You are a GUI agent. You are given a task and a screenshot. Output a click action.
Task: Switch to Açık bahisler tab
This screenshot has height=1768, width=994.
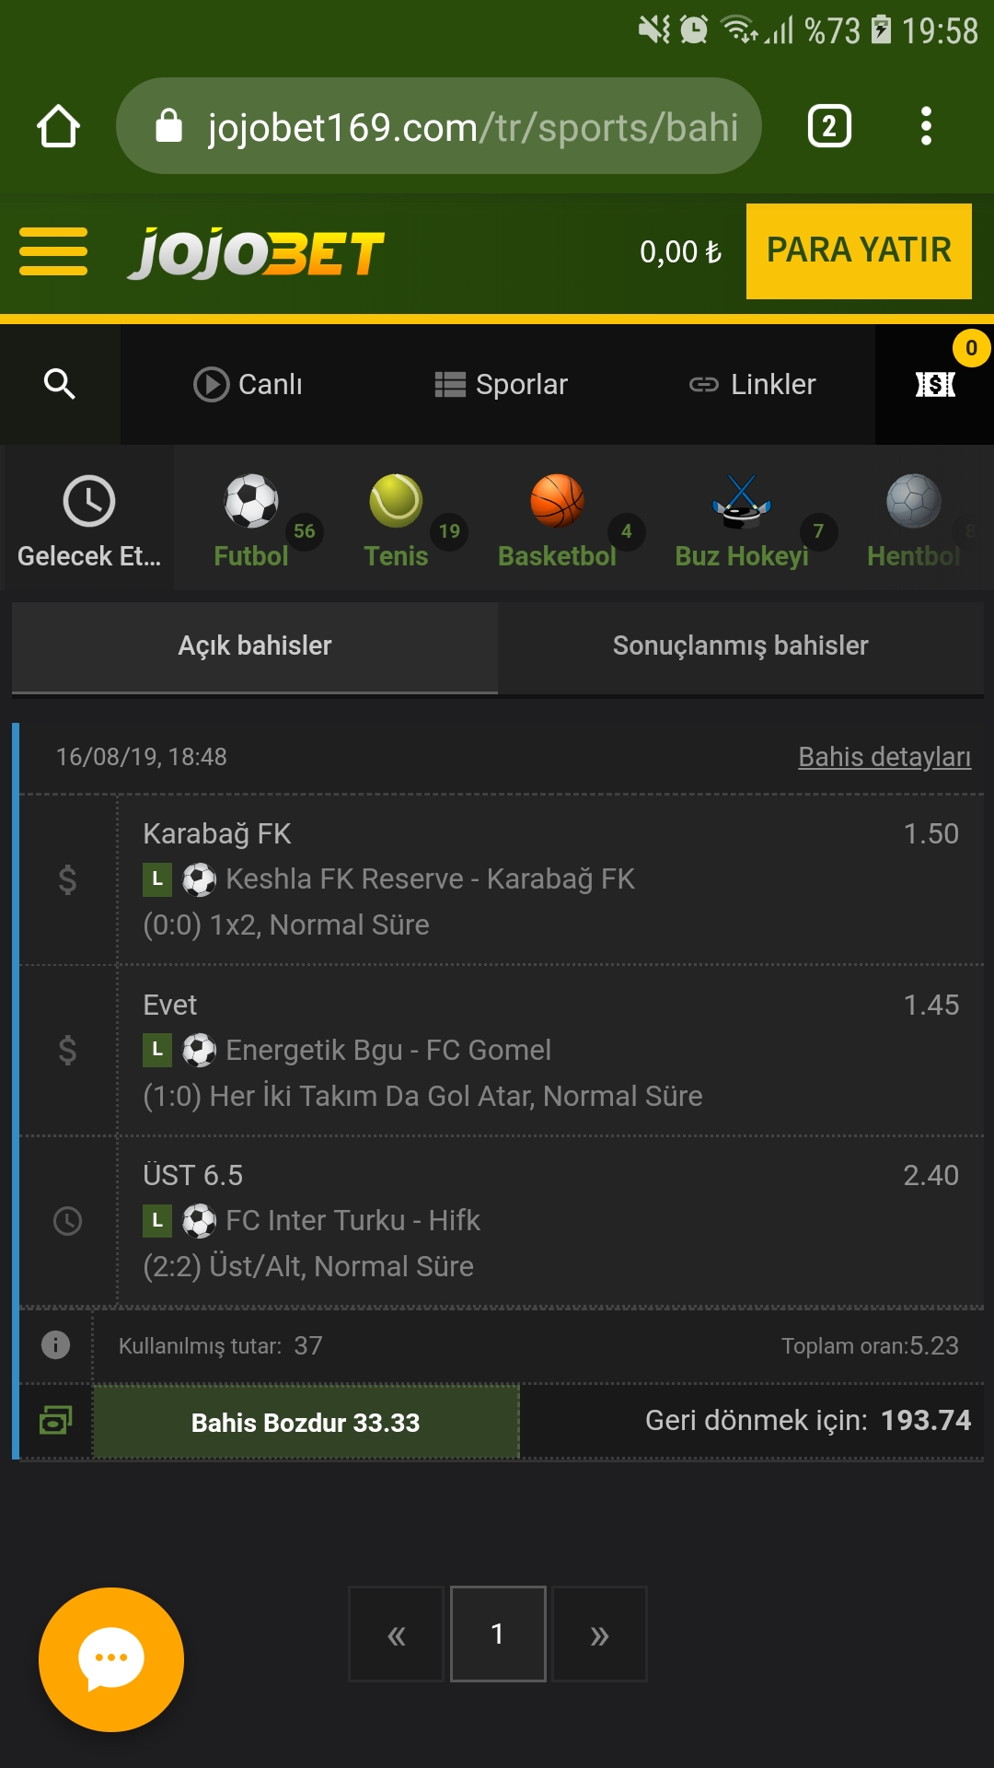pos(255,646)
